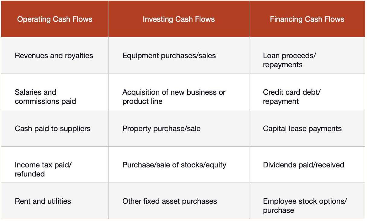
Task: Select the Purchase/sale of stocks/equity entry
Action: point(174,165)
